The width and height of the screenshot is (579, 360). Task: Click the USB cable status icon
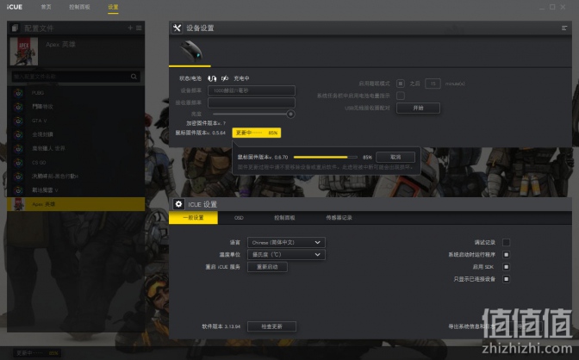[212, 78]
